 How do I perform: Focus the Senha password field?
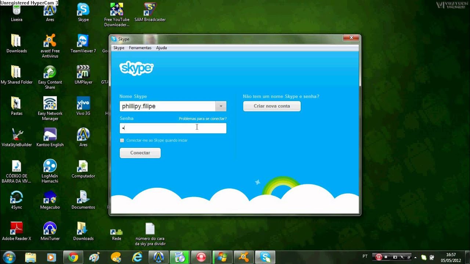[x=173, y=128]
